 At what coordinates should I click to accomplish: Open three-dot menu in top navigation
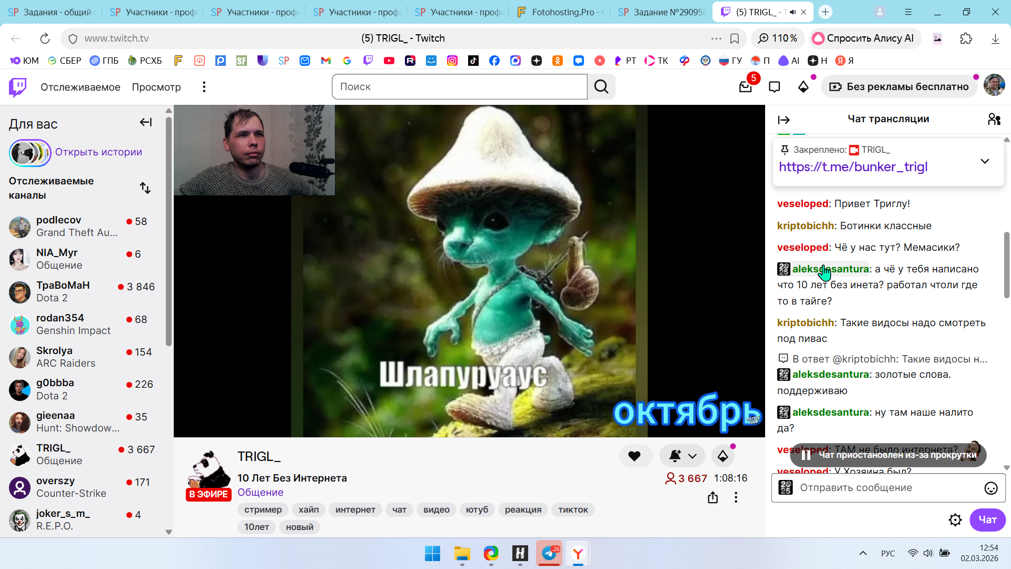pos(204,87)
